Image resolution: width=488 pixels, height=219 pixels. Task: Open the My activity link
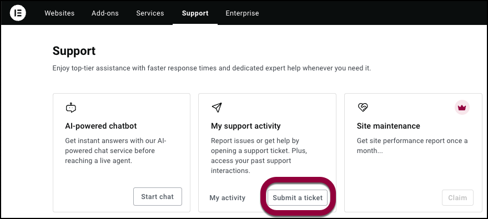228,198
